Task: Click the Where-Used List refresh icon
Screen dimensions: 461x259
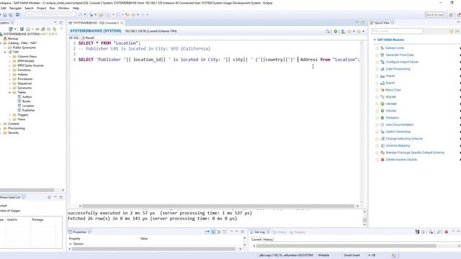Action: click(49, 197)
